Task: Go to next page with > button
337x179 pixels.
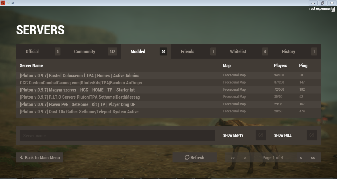Action: tap(301, 158)
